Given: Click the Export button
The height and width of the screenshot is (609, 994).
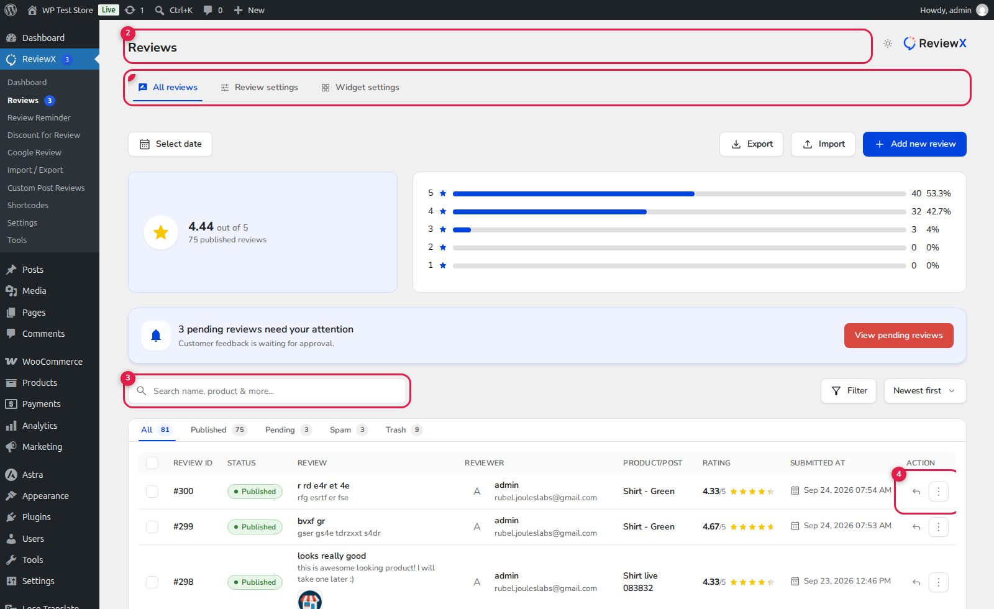Looking at the screenshot, I should [x=752, y=144].
